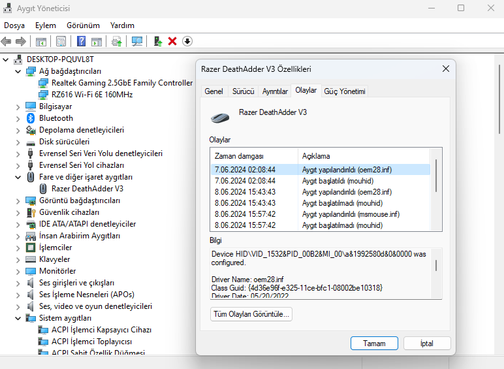Open the Dosya menu
504x369 pixels.
coord(14,25)
